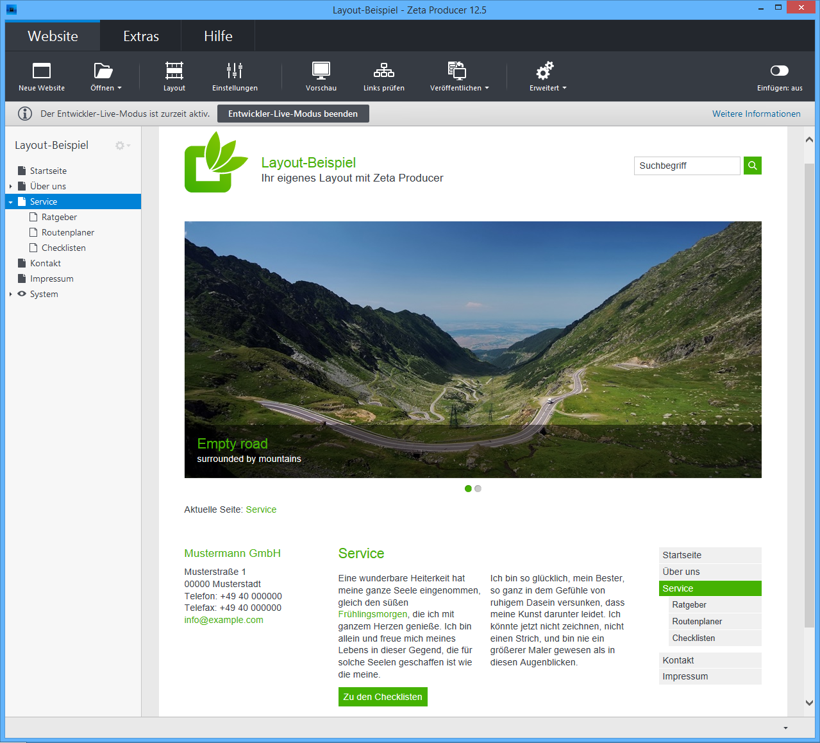
Task: Click the info icon in notification bar
Action: coord(25,114)
